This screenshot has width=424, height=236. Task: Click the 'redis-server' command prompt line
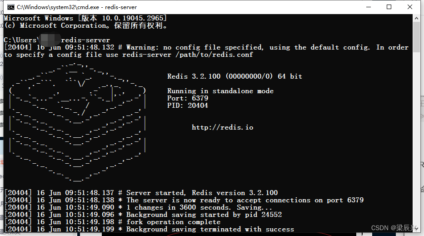click(57, 40)
